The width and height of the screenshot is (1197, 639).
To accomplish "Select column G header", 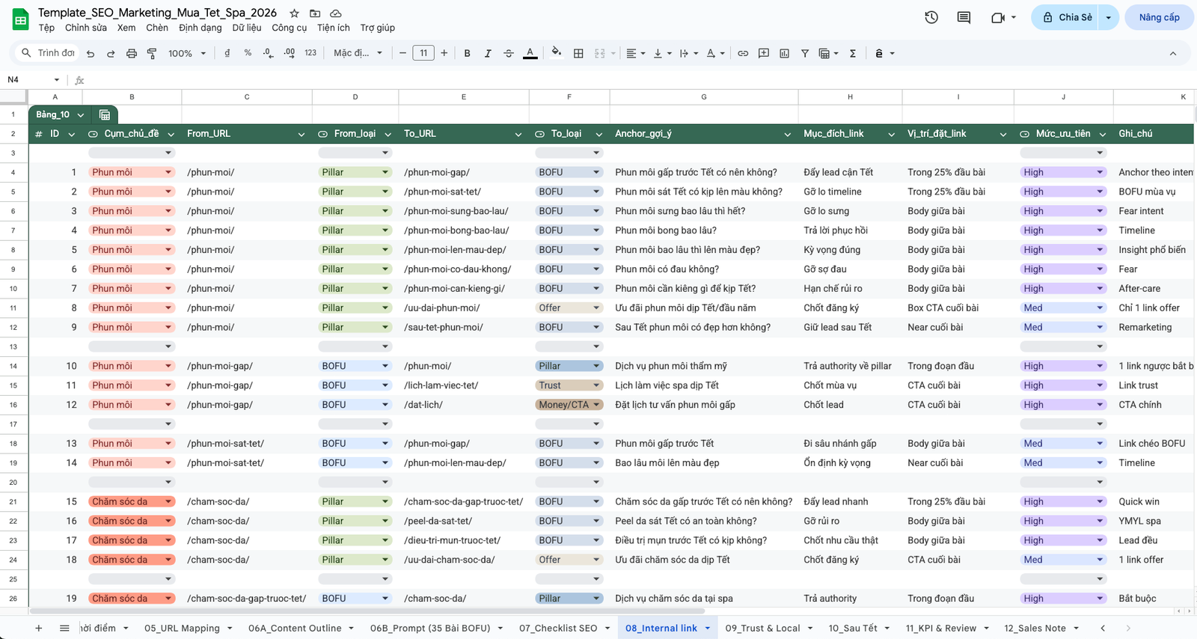I will 704,97.
